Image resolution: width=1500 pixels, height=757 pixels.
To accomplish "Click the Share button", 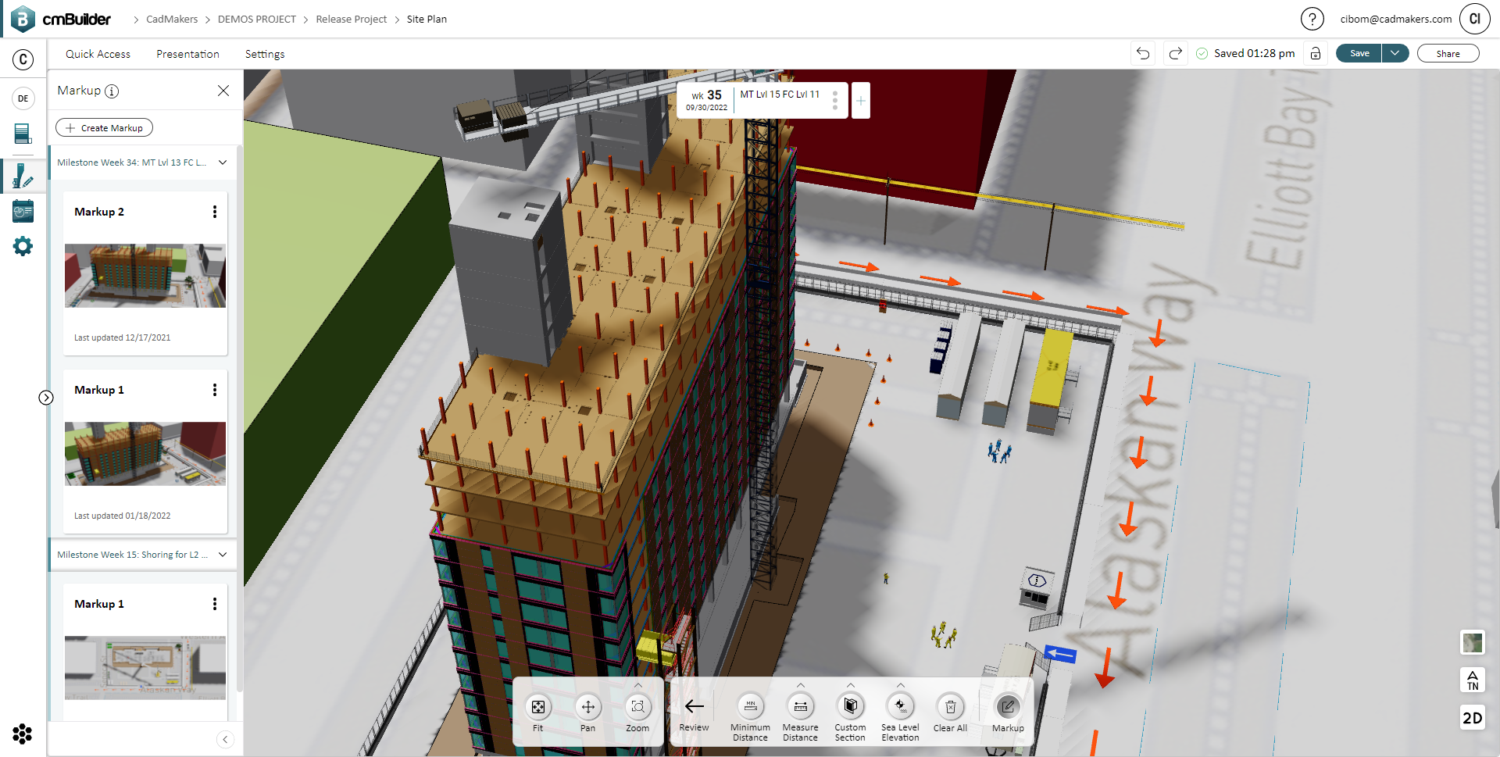I will (x=1448, y=53).
